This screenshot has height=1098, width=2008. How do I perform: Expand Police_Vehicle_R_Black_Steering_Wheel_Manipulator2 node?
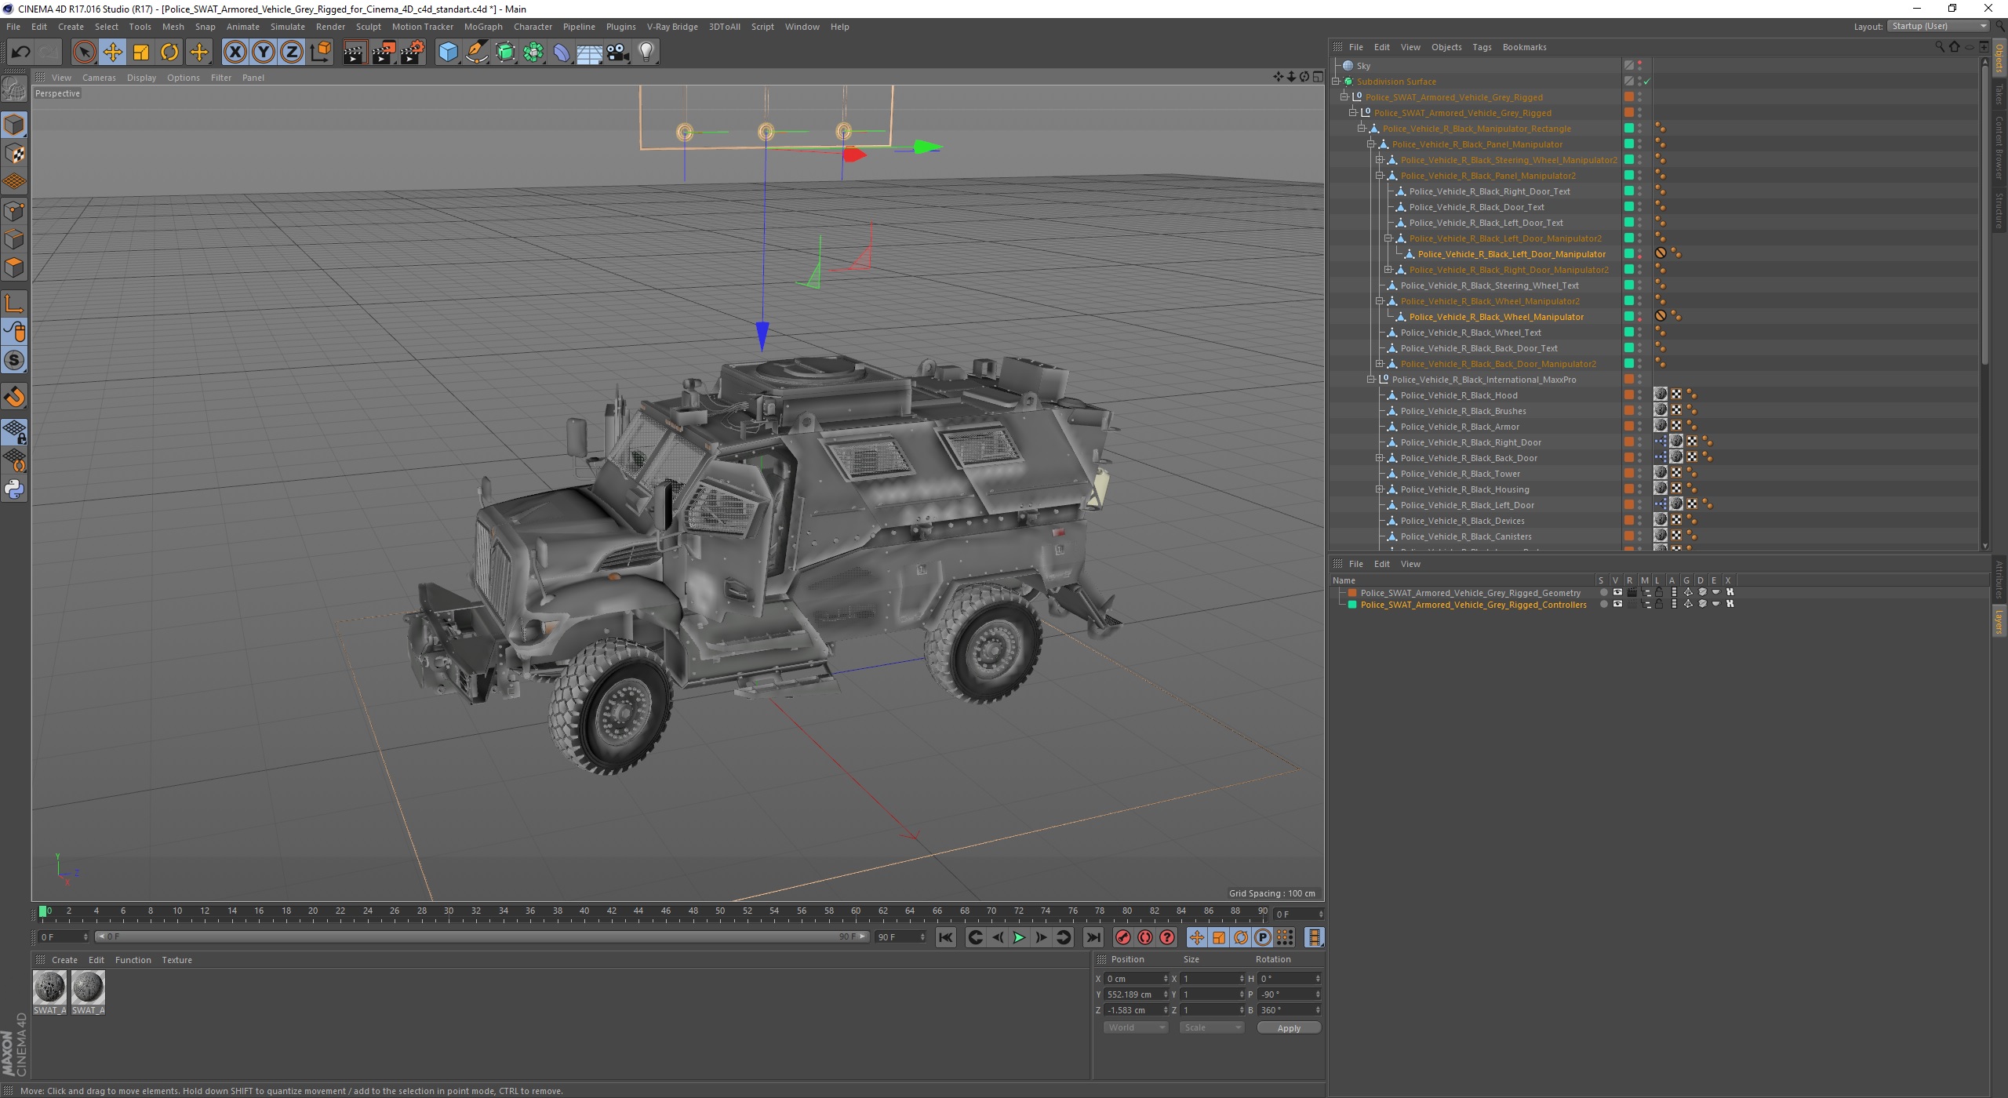[x=1380, y=160]
